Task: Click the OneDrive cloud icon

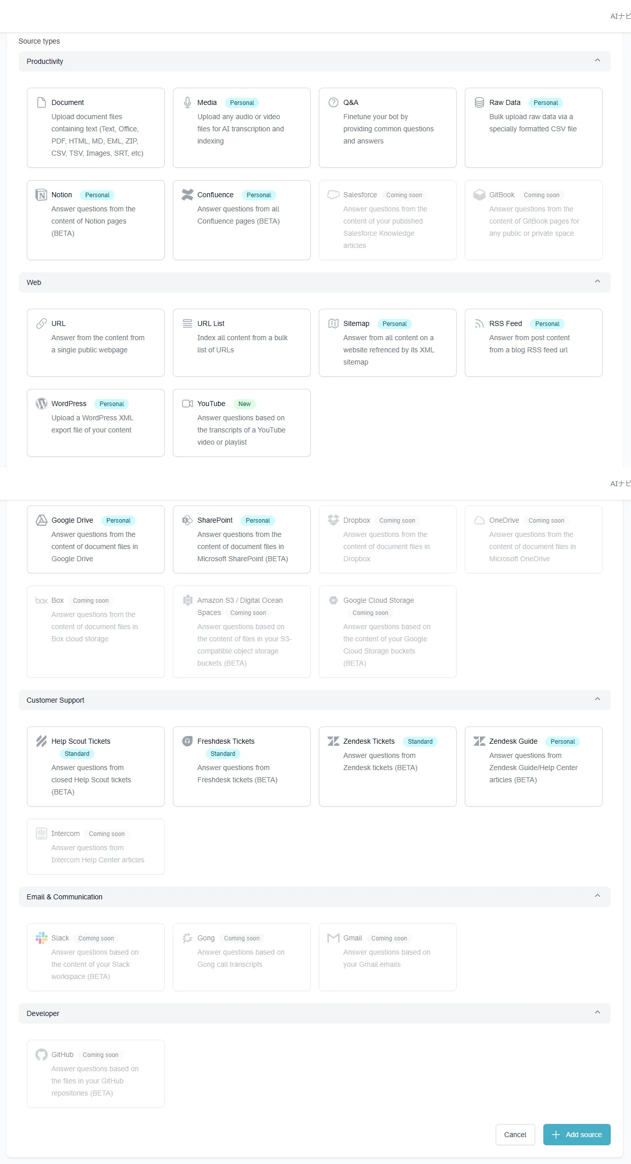Action: (479, 520)
